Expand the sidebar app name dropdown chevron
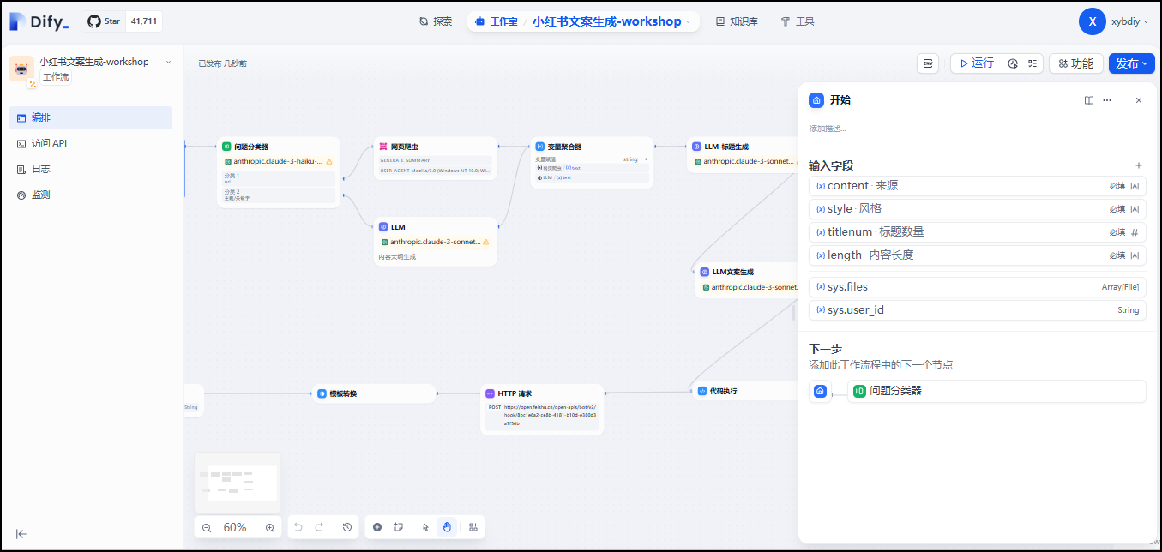The height and width of the screenshot is (552, 1162). (168, 62)
